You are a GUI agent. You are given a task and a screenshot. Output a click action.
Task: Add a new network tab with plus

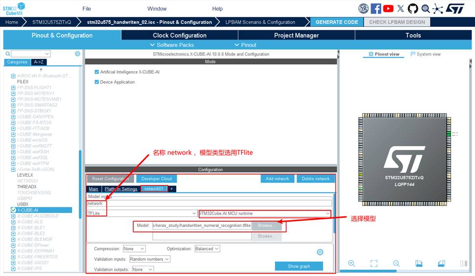click(x=171, y=189)
